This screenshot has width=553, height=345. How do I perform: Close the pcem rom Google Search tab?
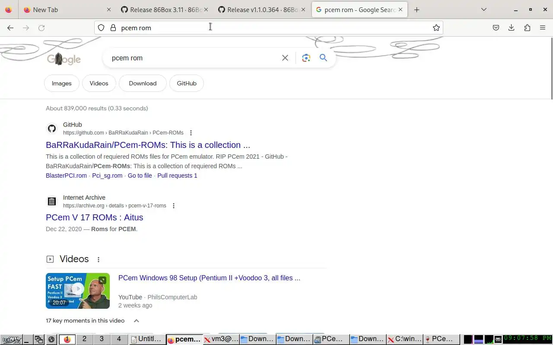(400, 9)
